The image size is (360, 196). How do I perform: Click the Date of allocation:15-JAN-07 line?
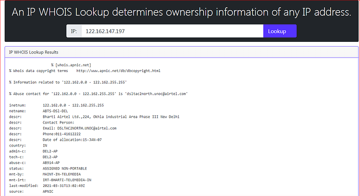click(72, 140)
